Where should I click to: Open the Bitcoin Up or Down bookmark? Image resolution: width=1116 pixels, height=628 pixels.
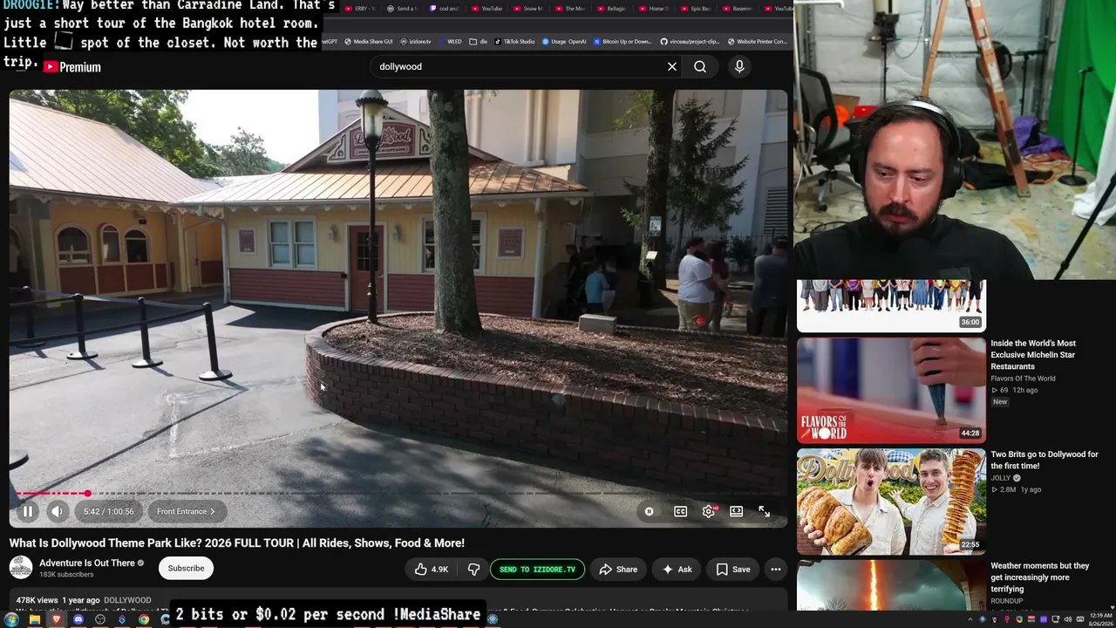623,41
